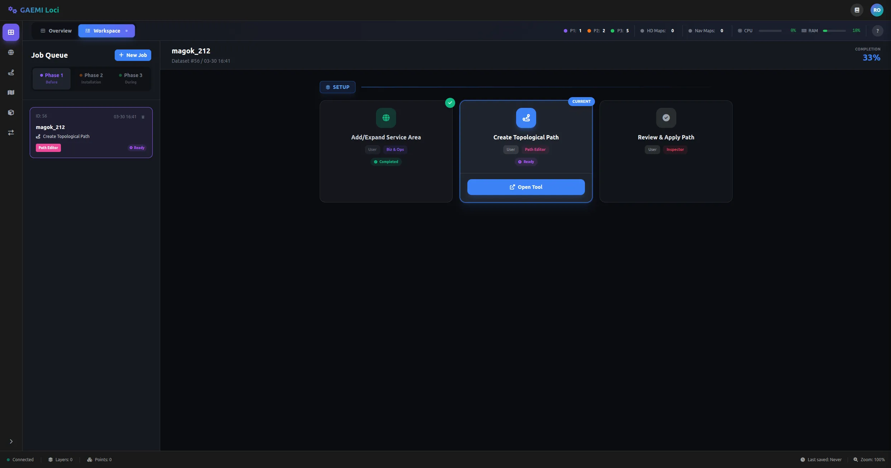
Task: Open the path editor sidebar icon
Action: point(11,72)
